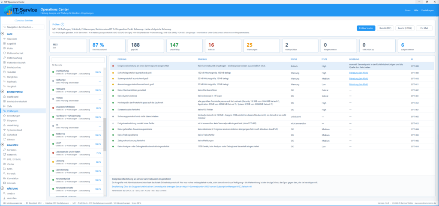
Task: Click the Kerberos key icon under Analysen
Action: [x=4, y=150]
